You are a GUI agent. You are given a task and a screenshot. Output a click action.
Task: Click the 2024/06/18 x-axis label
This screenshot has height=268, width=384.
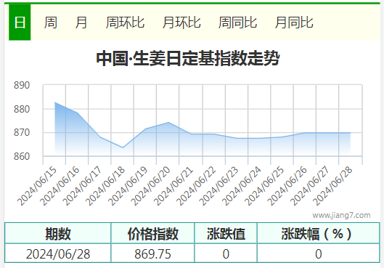105,186
